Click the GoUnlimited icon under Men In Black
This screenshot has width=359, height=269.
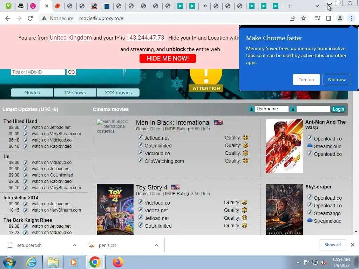[140, 145]
